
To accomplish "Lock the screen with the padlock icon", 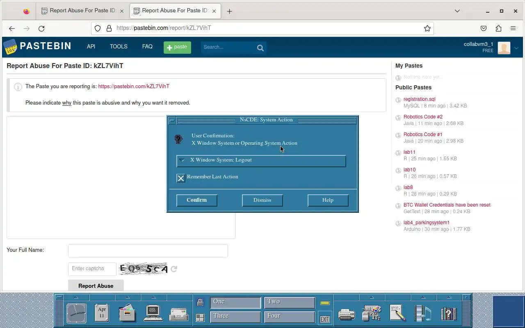I will click(200, 303).
